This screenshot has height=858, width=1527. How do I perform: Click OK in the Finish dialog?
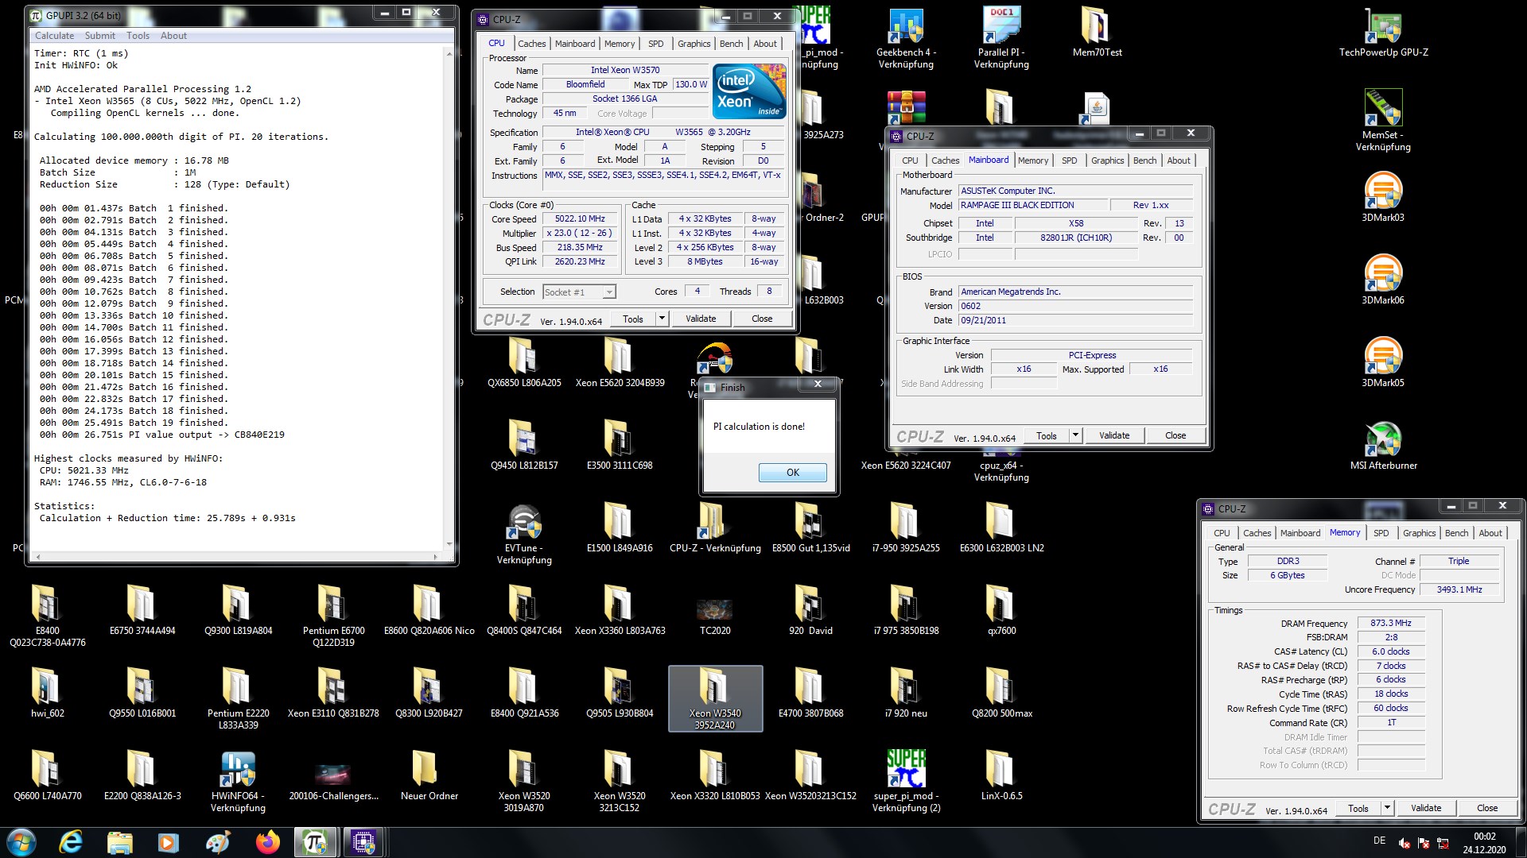[792, 472]
